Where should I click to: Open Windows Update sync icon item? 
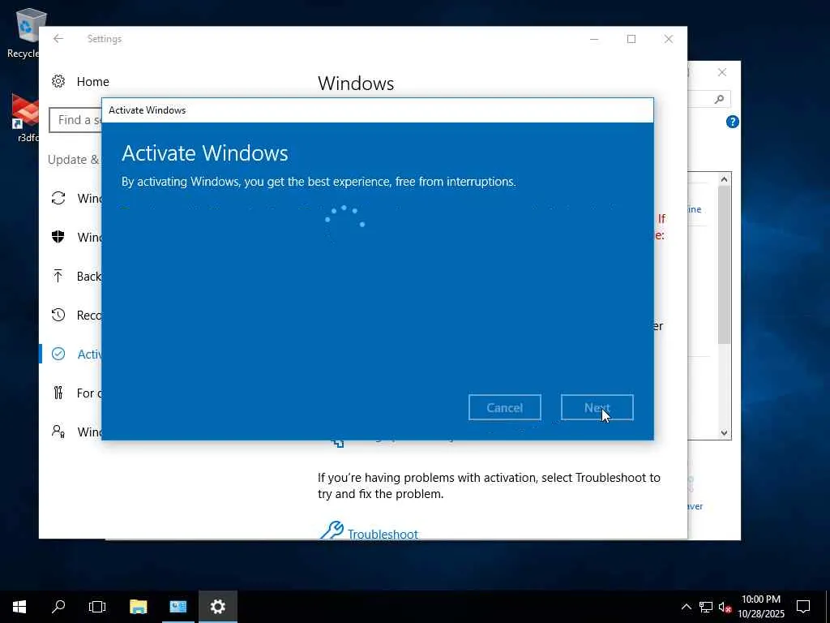pos(58,198)
